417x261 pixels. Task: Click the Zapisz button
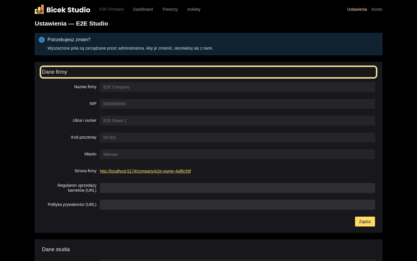point(365,222)
